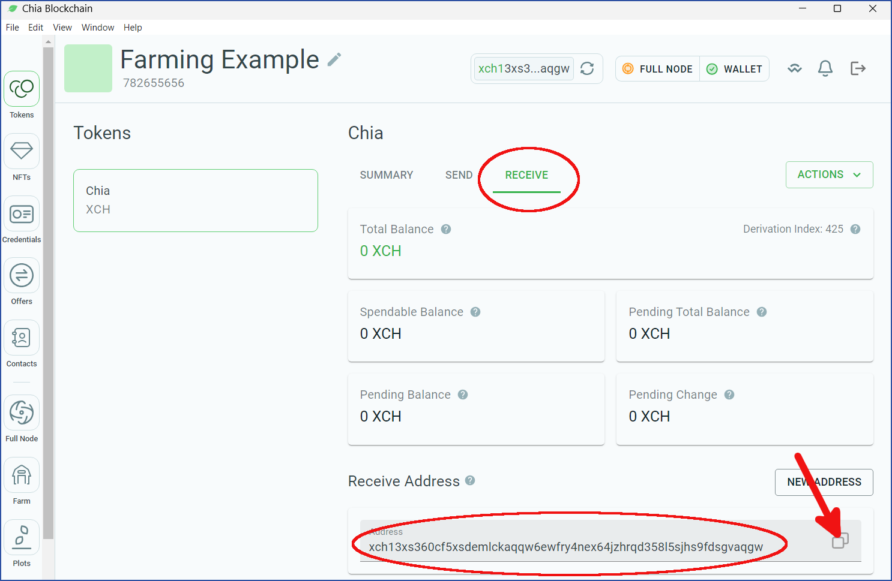The height and width of the screenshot is (581, 892).
Task: Open the Contacts sidebar icon
Action: [x=22, y=338]
